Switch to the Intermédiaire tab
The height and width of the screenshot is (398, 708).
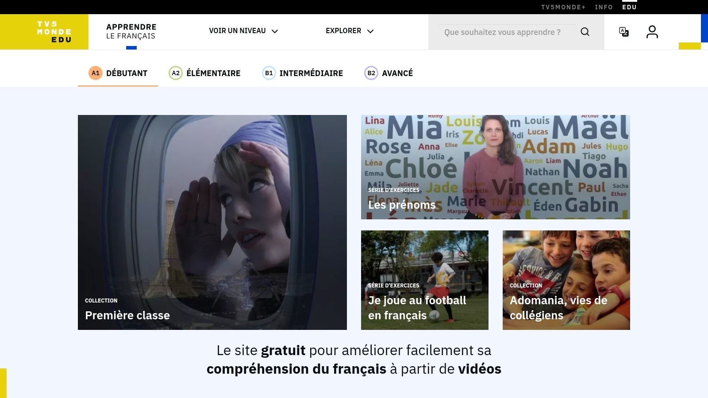pyautogui.click(x=303, y=73)
